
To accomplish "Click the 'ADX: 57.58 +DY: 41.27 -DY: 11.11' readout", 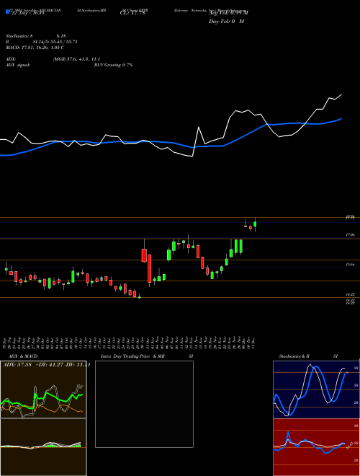I will coord(47,364).
